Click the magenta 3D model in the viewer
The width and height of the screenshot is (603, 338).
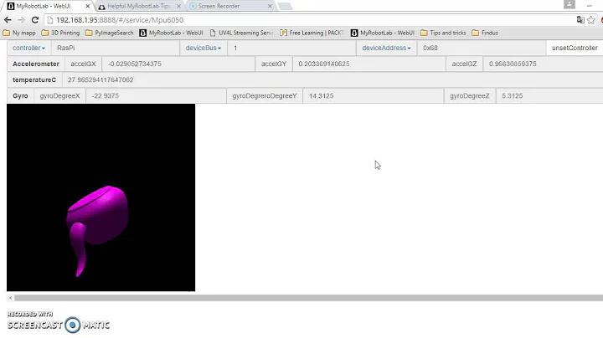(x=100, y=215)
